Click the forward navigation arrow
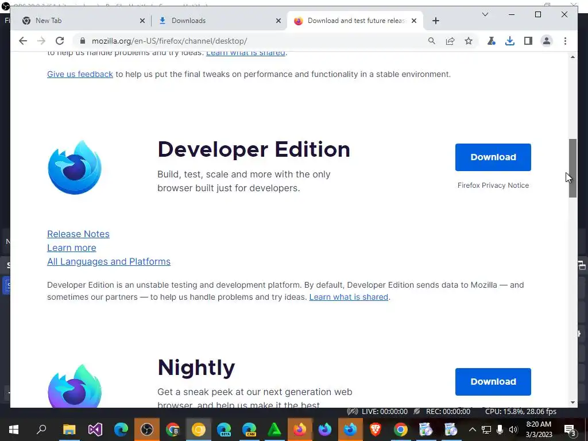 pyautogui.click(x=41, y=41)
